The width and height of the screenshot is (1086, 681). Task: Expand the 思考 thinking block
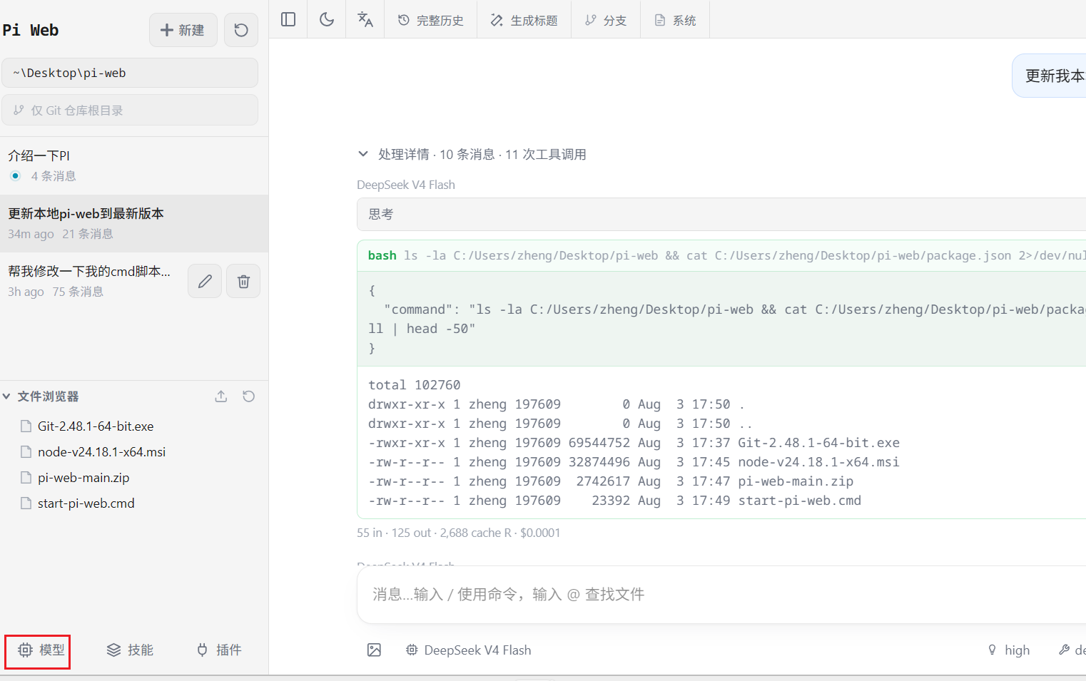pos(721,214)
